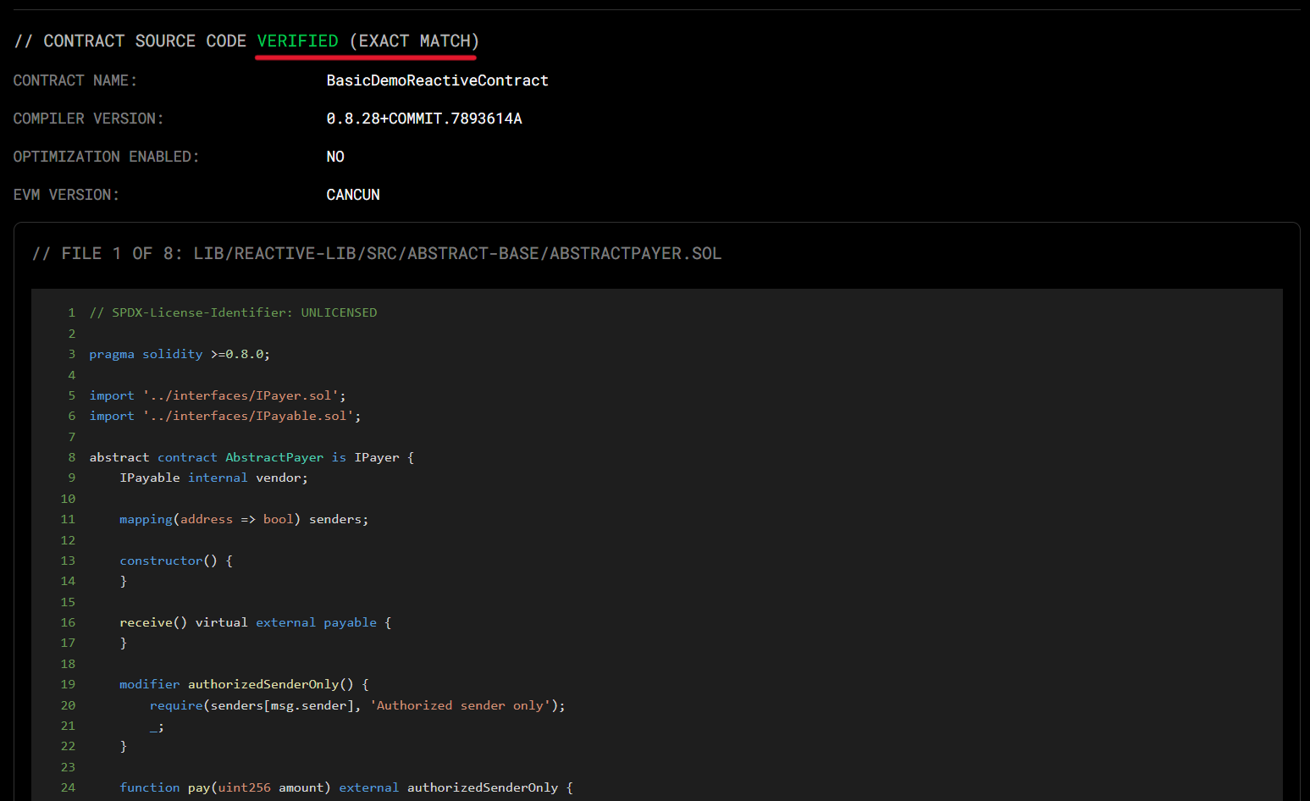Click the modifier authorizedSenderOnly() line
This screenshot has height=801, width=1310.
[x=244, y=684]
